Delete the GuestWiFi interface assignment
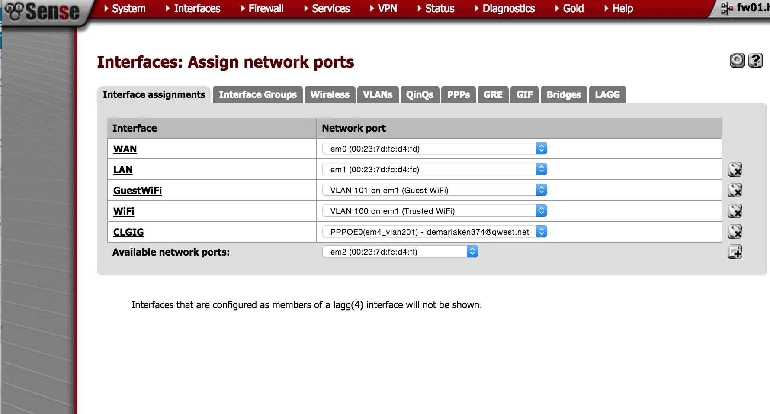The height and width of the screenshot is (414, 770). point(735,190)
